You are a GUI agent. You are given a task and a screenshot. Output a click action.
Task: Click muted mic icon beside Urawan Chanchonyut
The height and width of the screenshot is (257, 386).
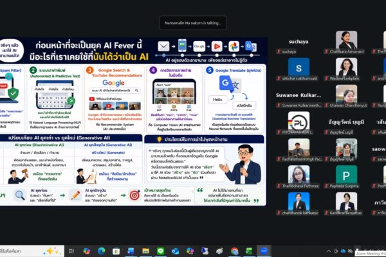326,105
